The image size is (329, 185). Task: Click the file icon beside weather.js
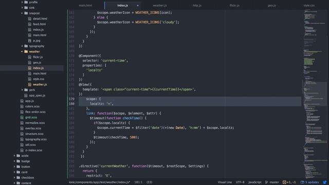[x=30, y=84]
